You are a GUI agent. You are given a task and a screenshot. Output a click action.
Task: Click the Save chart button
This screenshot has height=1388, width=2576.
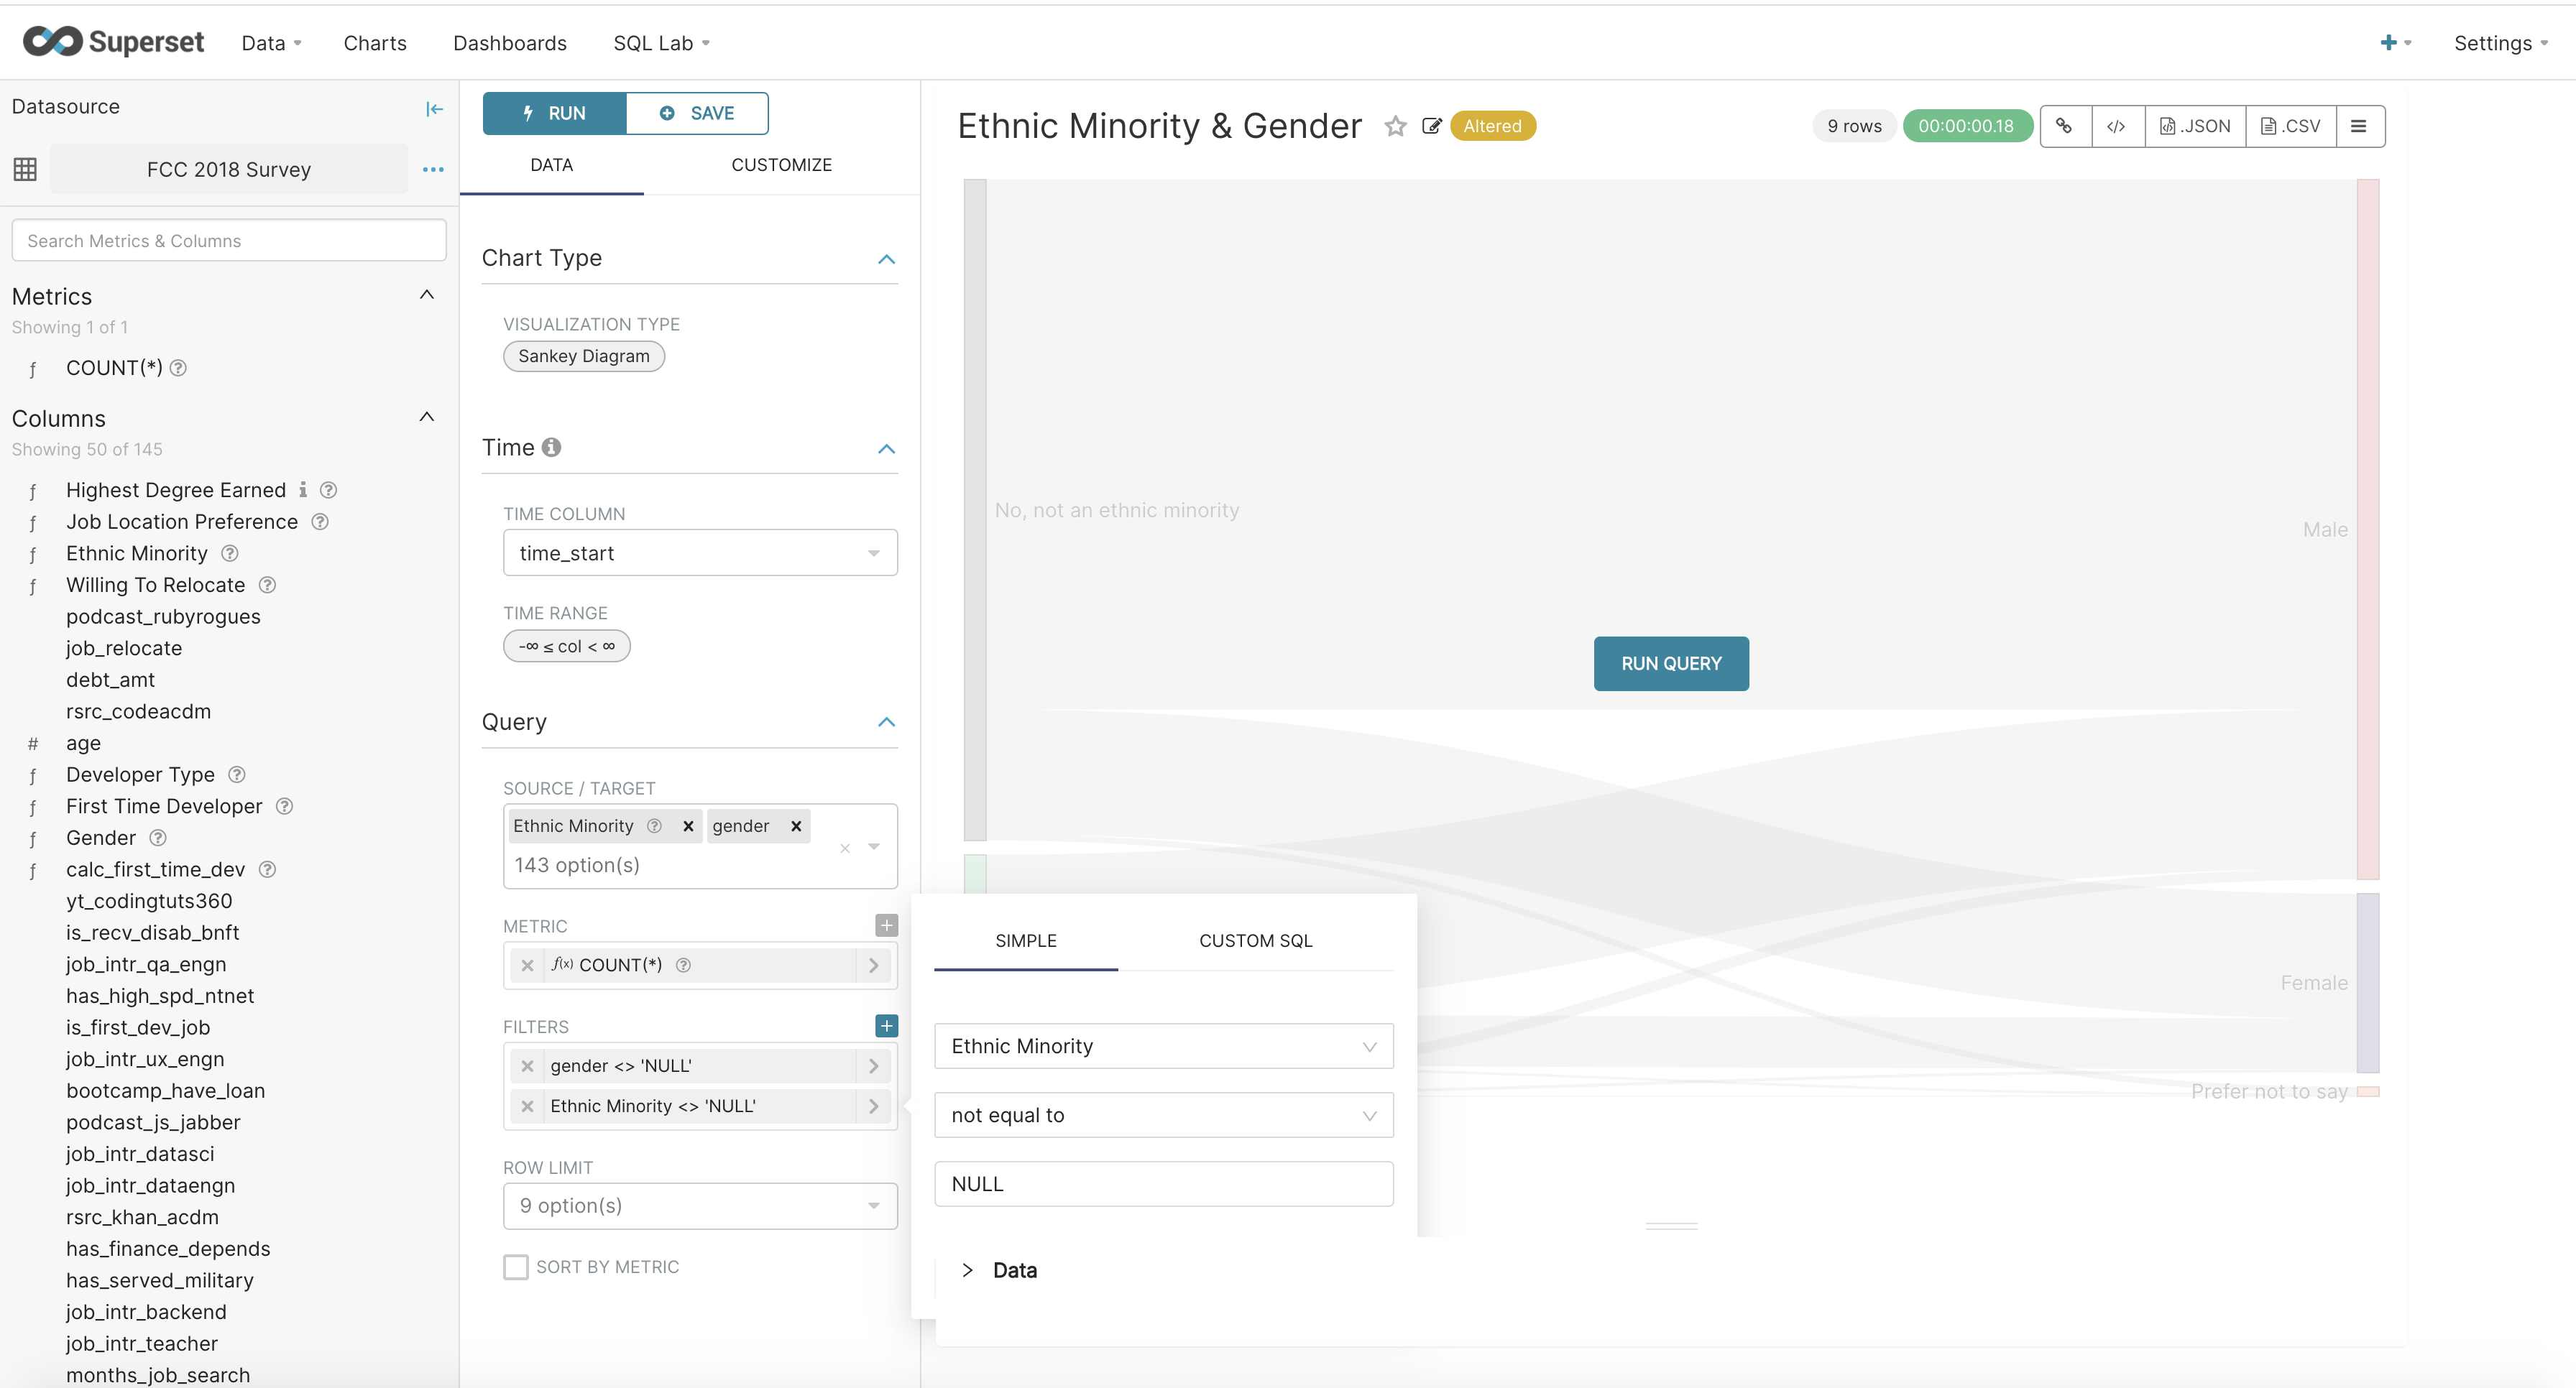697,114
